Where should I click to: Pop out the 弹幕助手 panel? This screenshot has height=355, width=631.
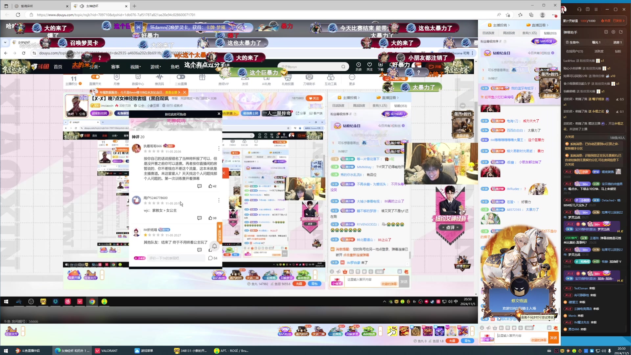click(621, 32)
